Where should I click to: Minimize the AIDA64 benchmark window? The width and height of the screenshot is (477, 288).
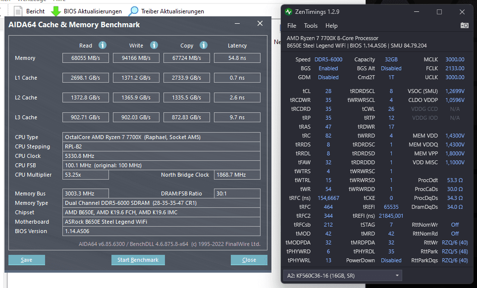pyautogui.click(x=237, y=23)
